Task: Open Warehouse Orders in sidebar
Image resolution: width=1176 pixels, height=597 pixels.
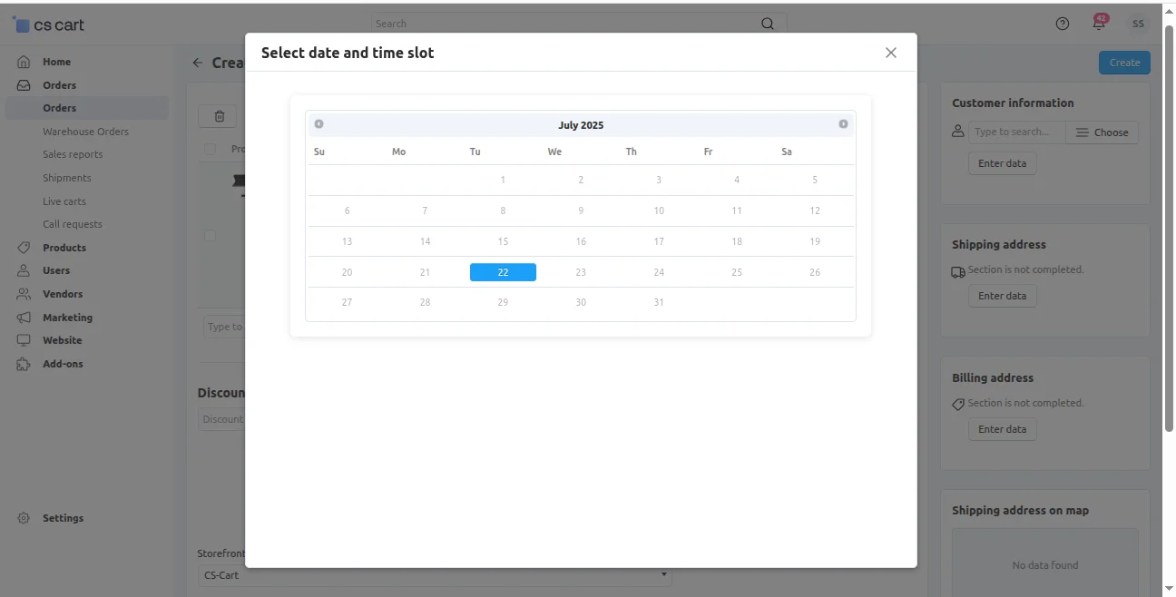Action: click(x=85, y=132)
